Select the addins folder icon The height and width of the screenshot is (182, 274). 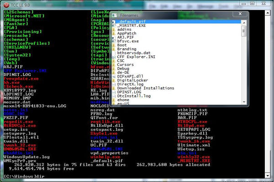113,29
